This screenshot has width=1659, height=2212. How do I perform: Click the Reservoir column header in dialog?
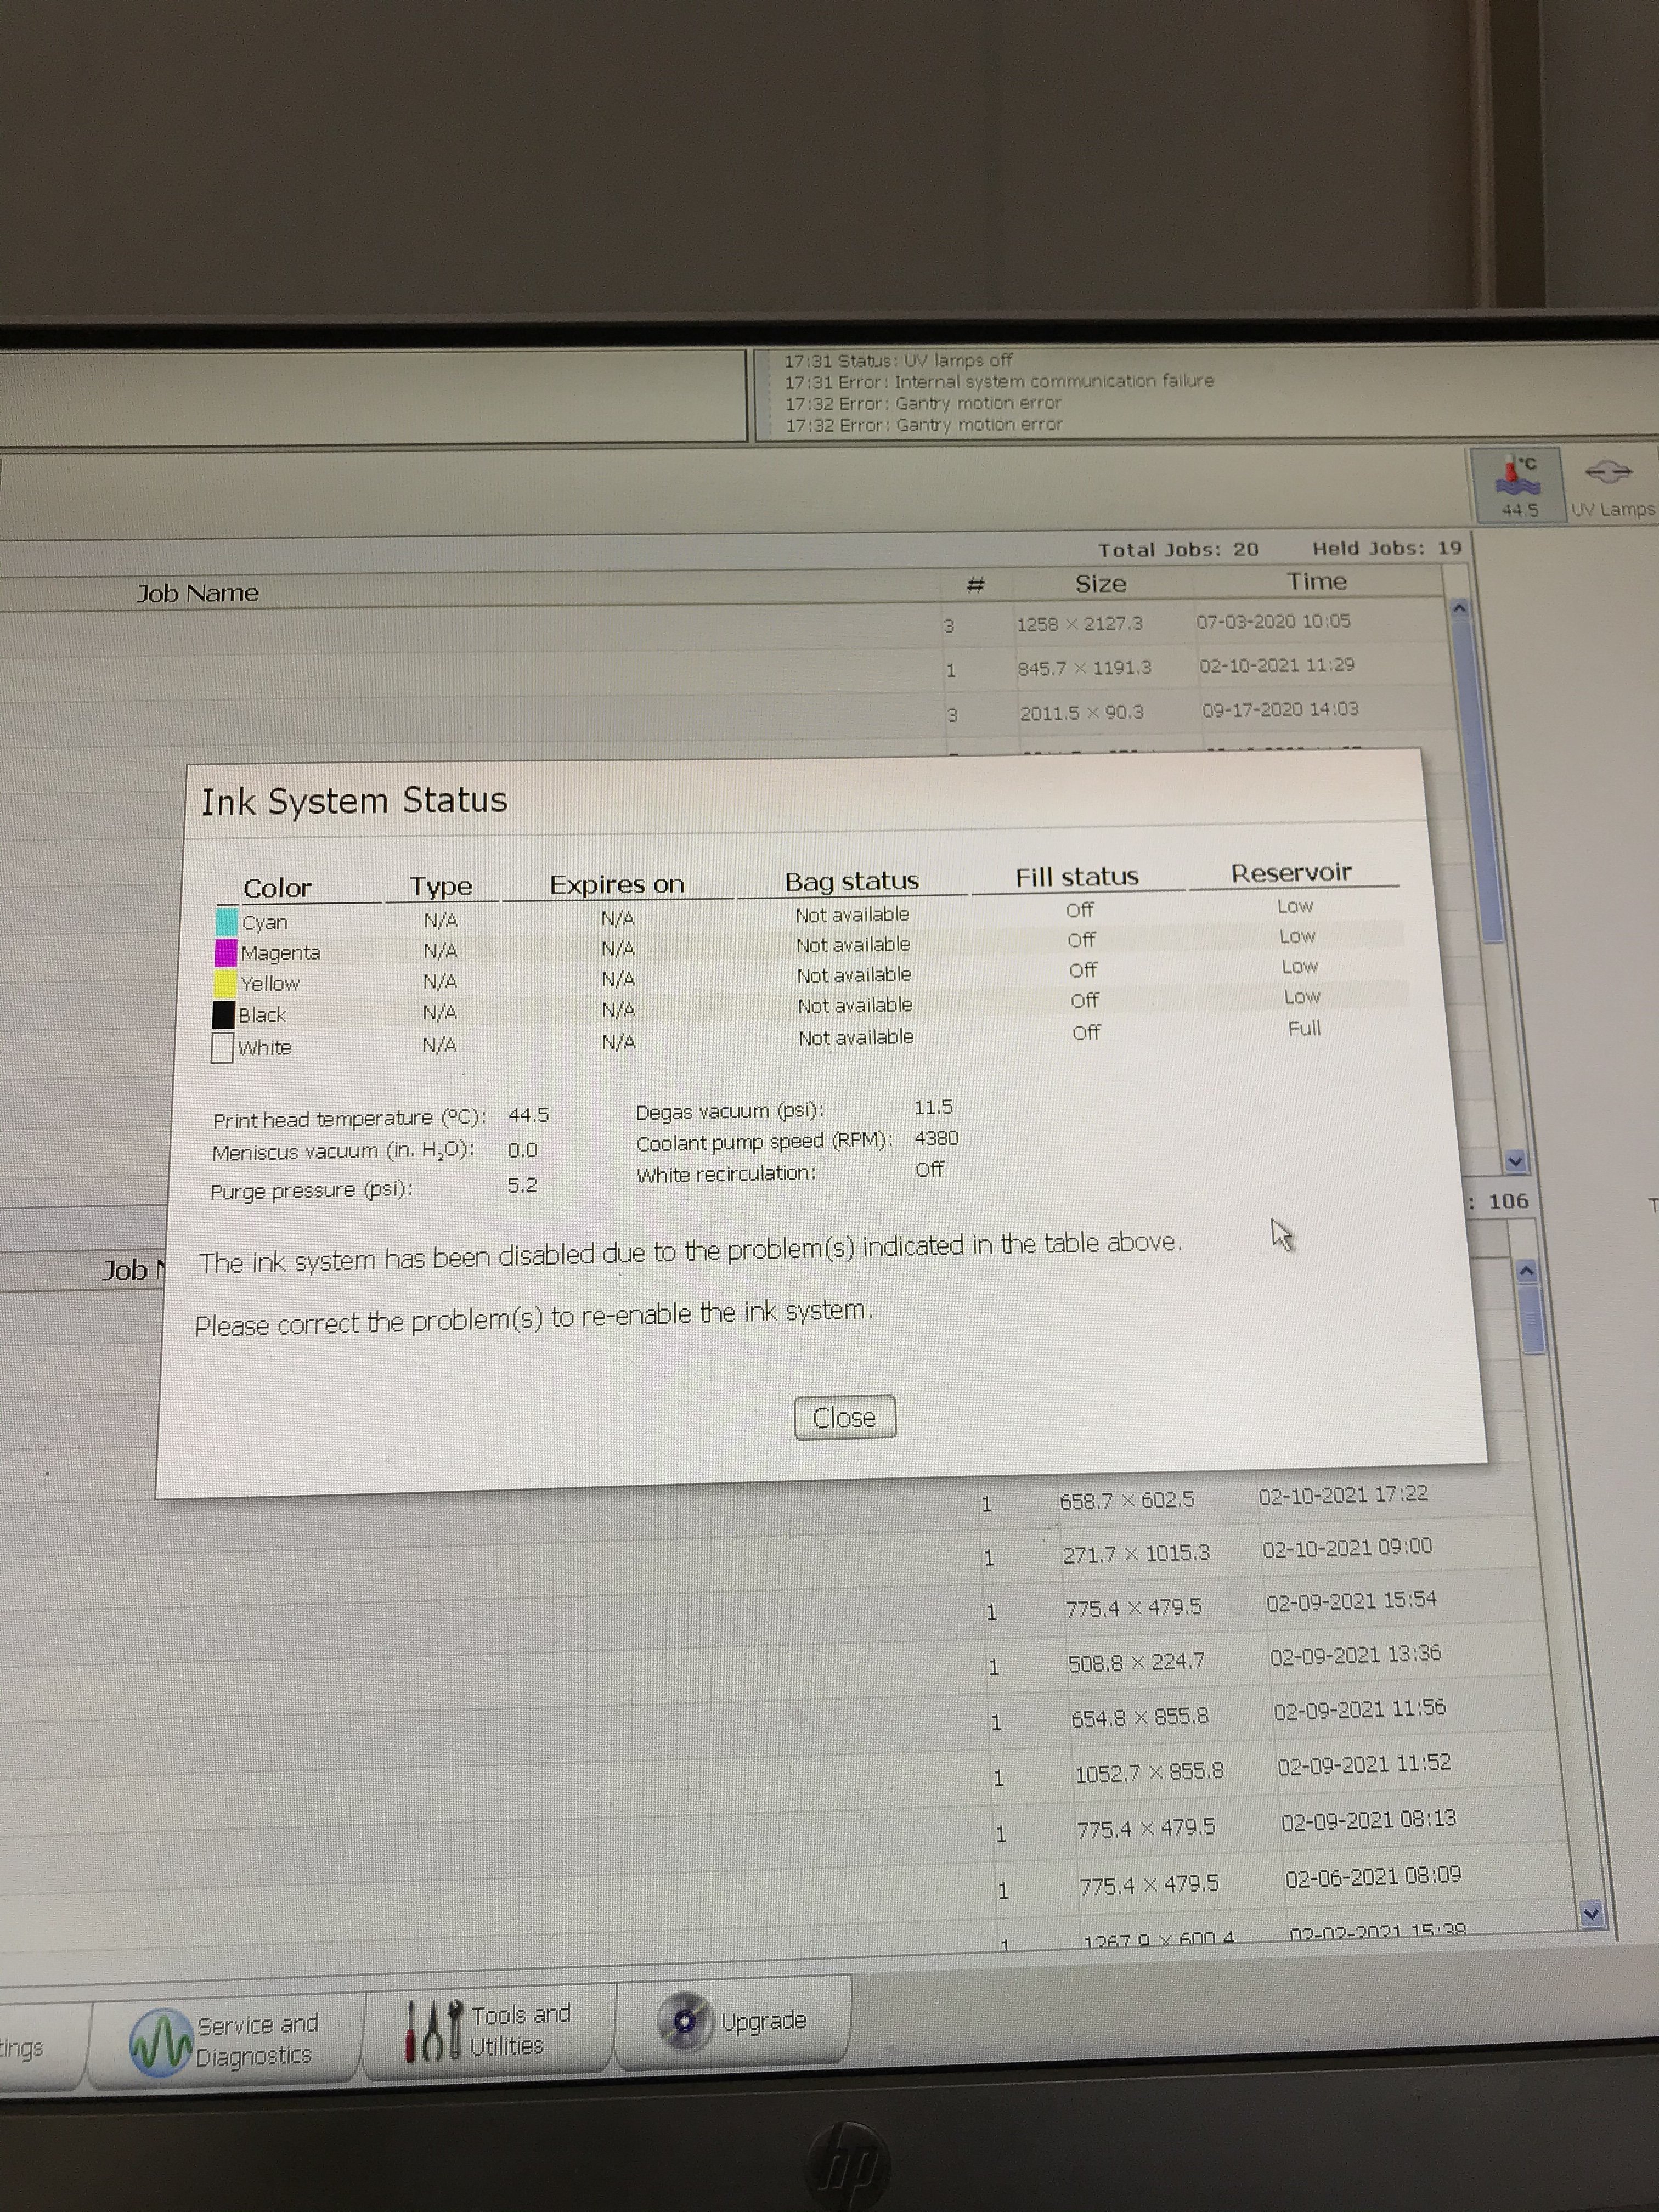click(1291, 872)
